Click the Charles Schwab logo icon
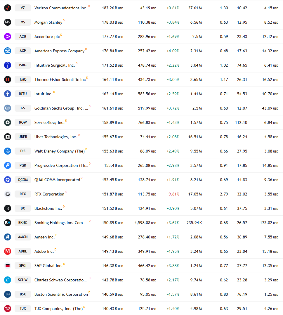283x315 pixels. (x=8, y=280)
